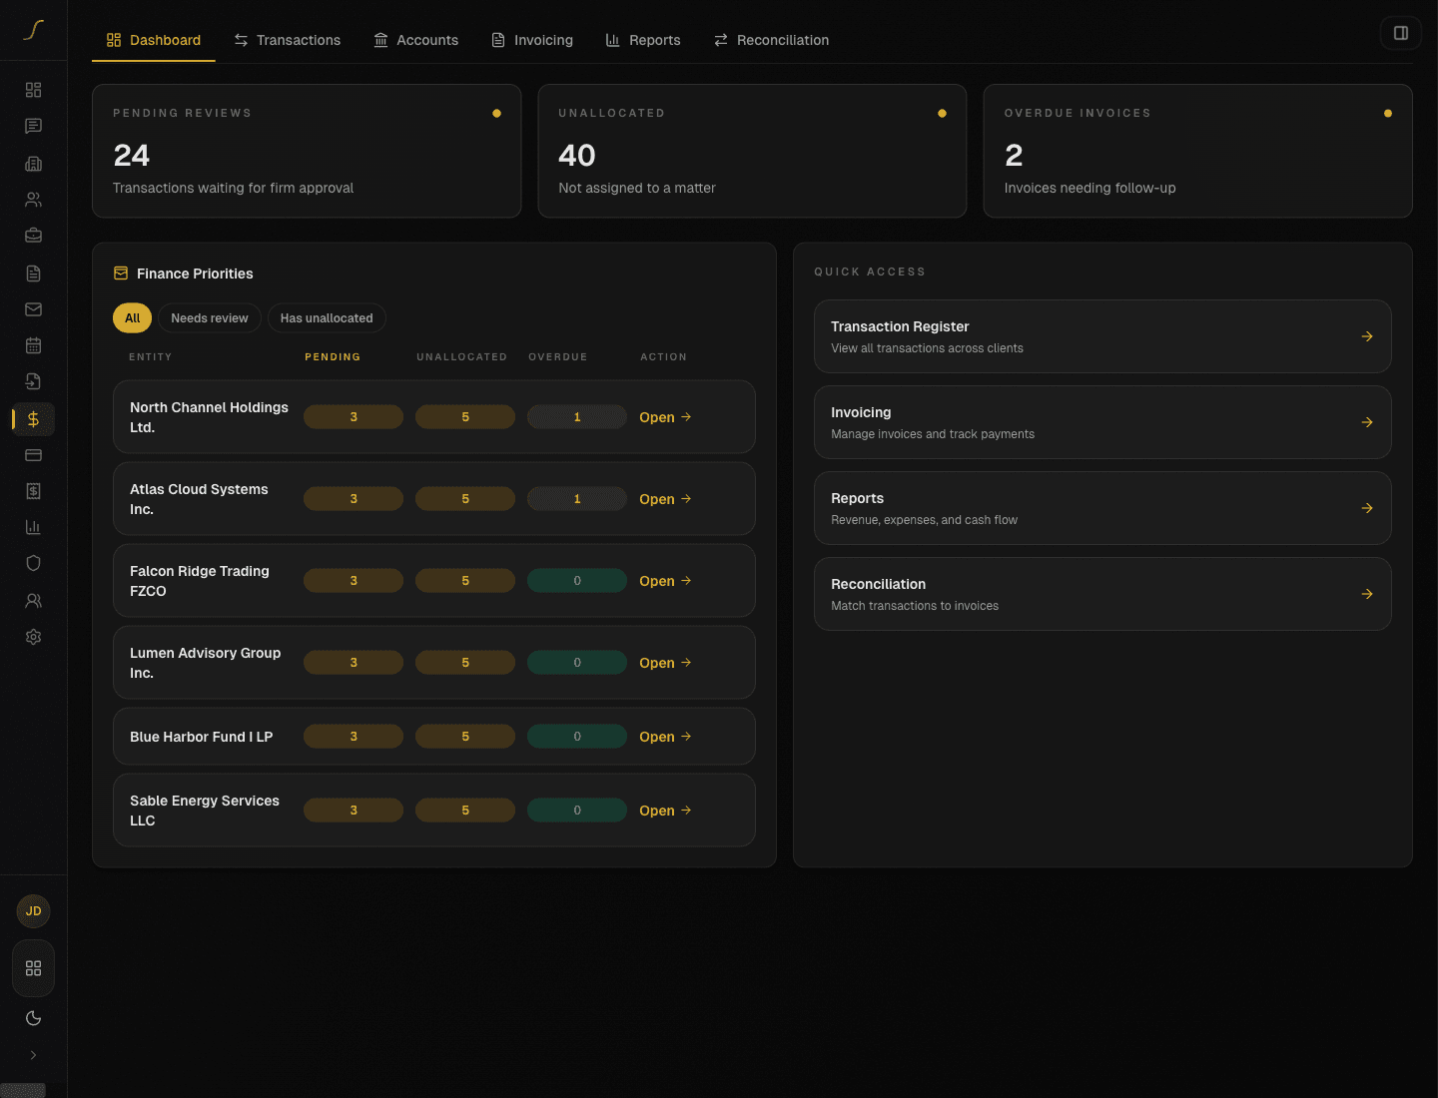Click Falcon Ridge Trading unallocated count badge
This screenshot has height=1098, width=1438.
465,581
